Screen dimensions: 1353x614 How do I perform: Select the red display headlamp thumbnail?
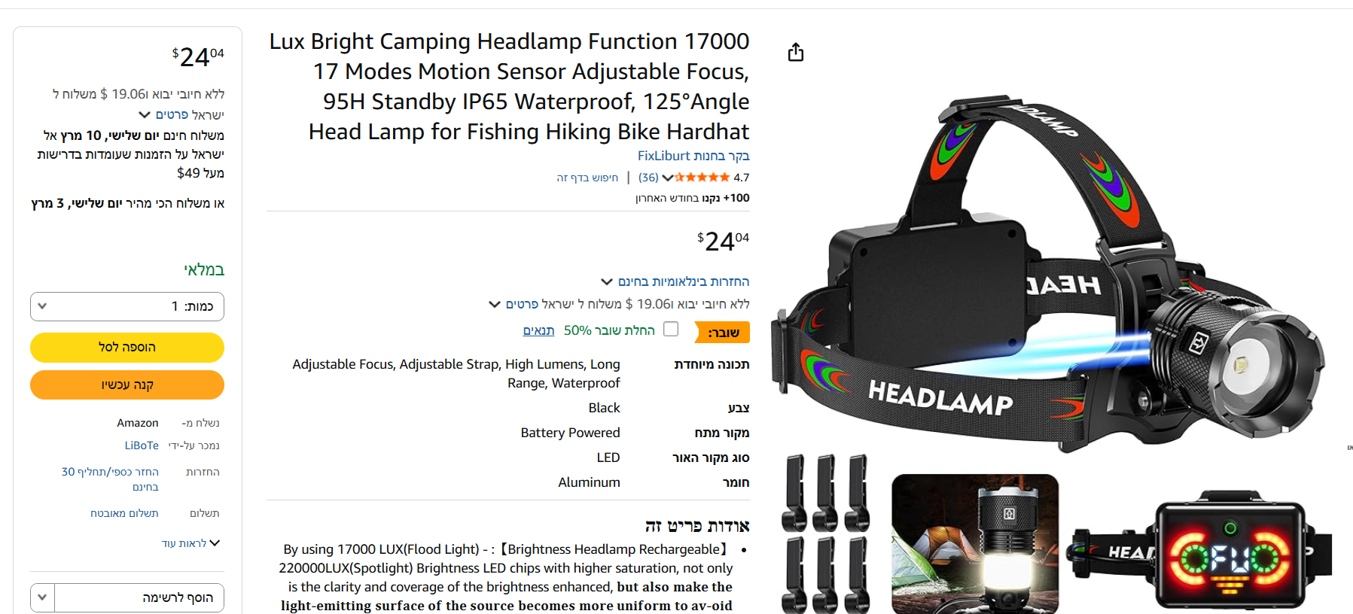pyautogui.click(x=1203, y=552)
